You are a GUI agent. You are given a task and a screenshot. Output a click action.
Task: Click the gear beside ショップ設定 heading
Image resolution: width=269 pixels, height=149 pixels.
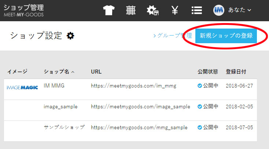point(70,36)
